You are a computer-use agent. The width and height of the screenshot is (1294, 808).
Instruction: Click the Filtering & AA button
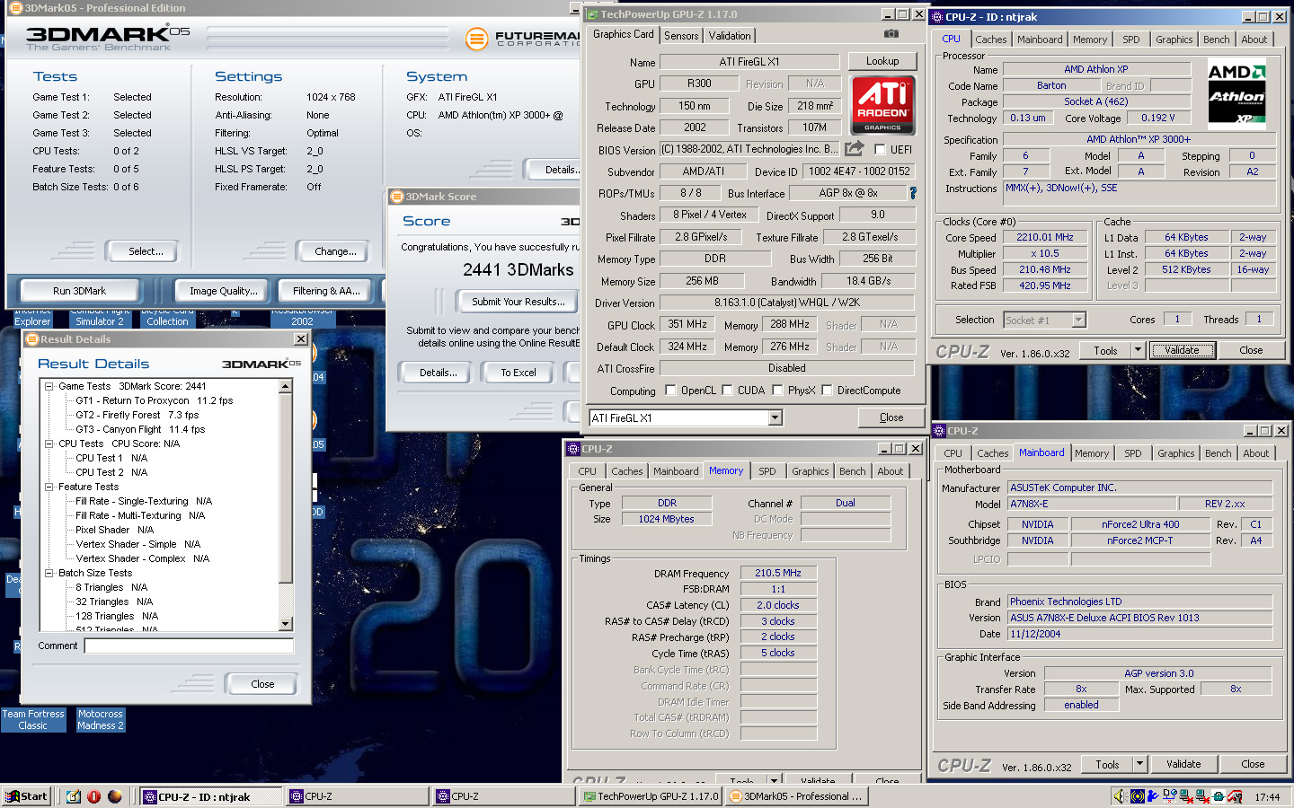pos(325,291)
